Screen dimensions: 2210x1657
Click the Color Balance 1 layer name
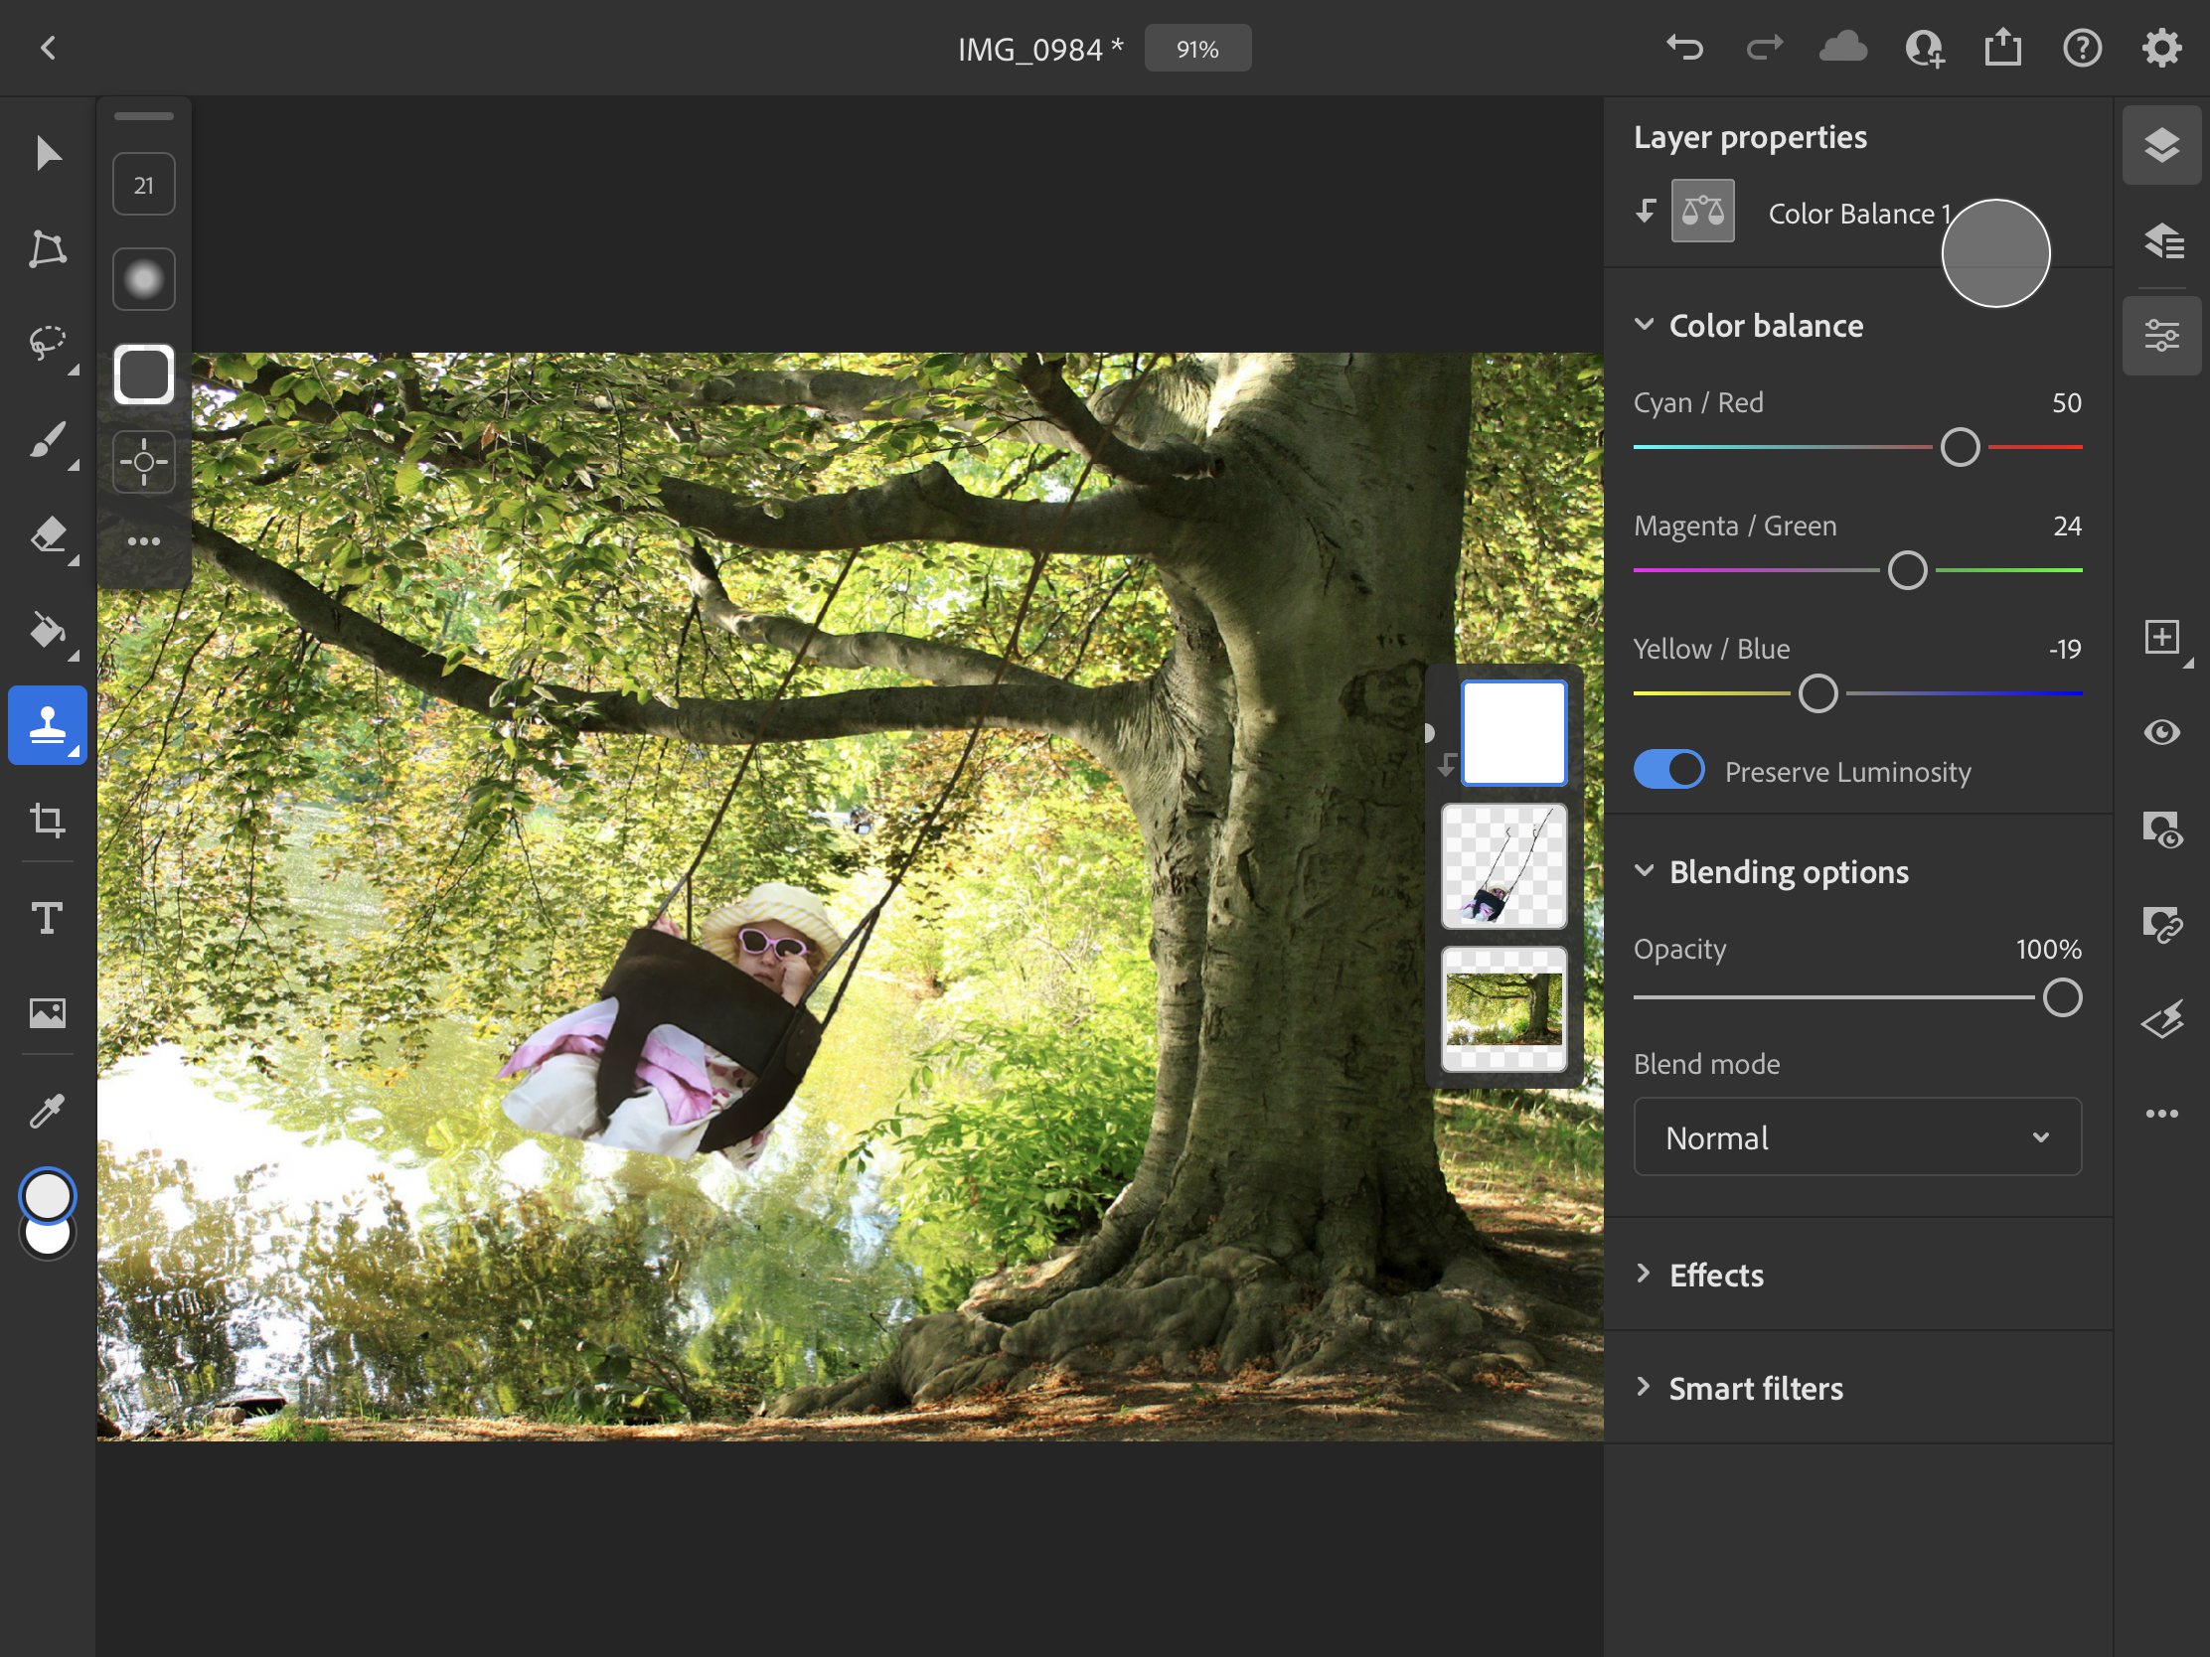(x=1859, y=213)
